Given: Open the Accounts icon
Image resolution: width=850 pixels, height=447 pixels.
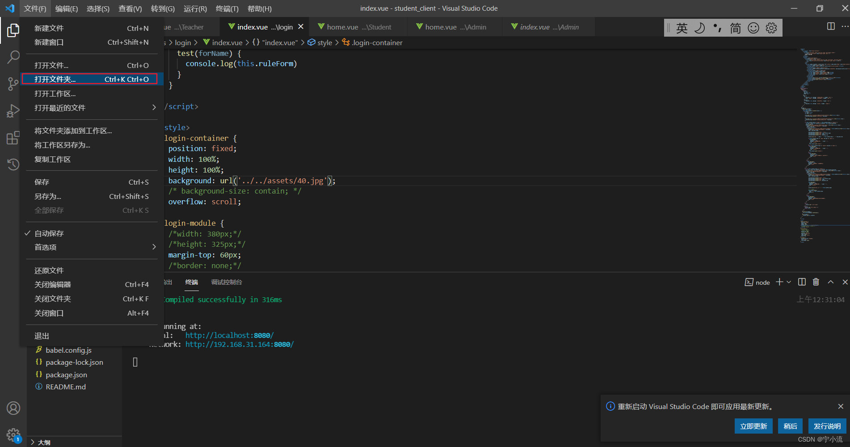Looking at the screenshot, I should click(13, 408).
